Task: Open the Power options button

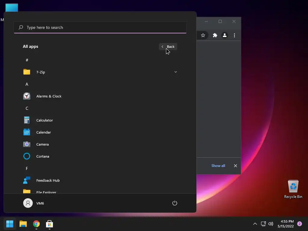Action: 175,203
